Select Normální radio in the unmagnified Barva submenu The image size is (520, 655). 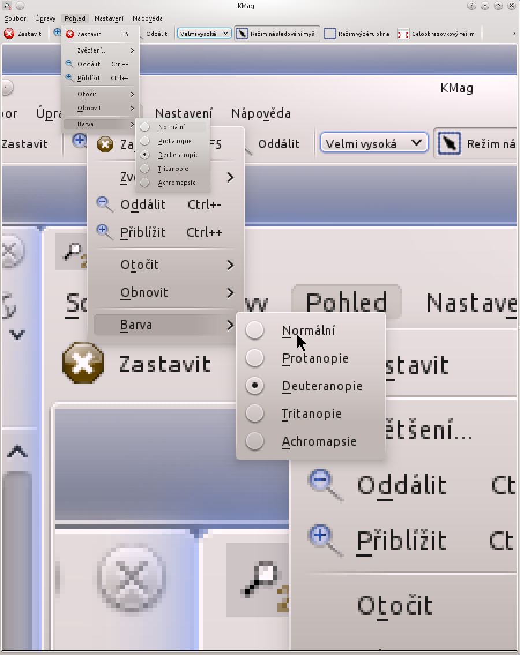click(173, 128)
